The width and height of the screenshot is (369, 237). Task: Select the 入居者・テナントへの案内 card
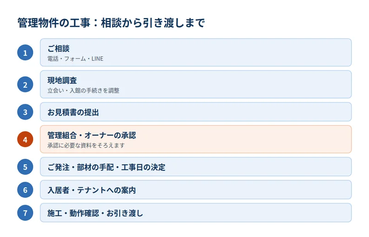point(196,190)
